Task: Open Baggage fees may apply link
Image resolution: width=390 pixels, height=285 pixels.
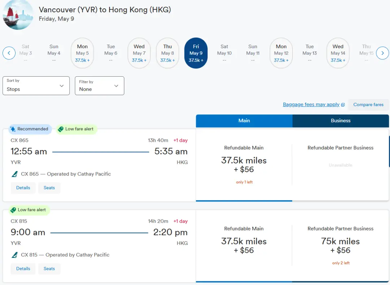Action: pyautogui.click(x=311, y=105)
